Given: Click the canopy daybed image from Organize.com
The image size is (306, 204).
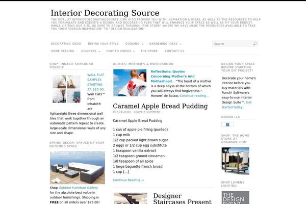Looking at the screenshot, I should [235, 161].
